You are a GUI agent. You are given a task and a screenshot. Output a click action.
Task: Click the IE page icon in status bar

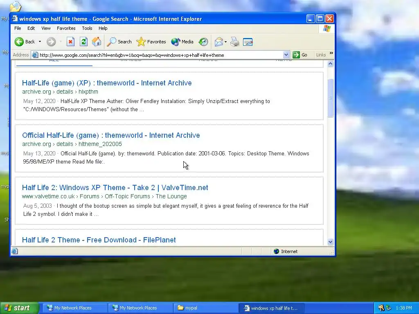click(15, 251)
